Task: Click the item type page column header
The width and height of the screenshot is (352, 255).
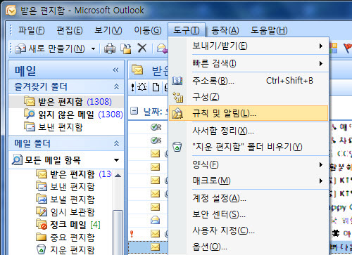Action: click(x=156, y=87)
